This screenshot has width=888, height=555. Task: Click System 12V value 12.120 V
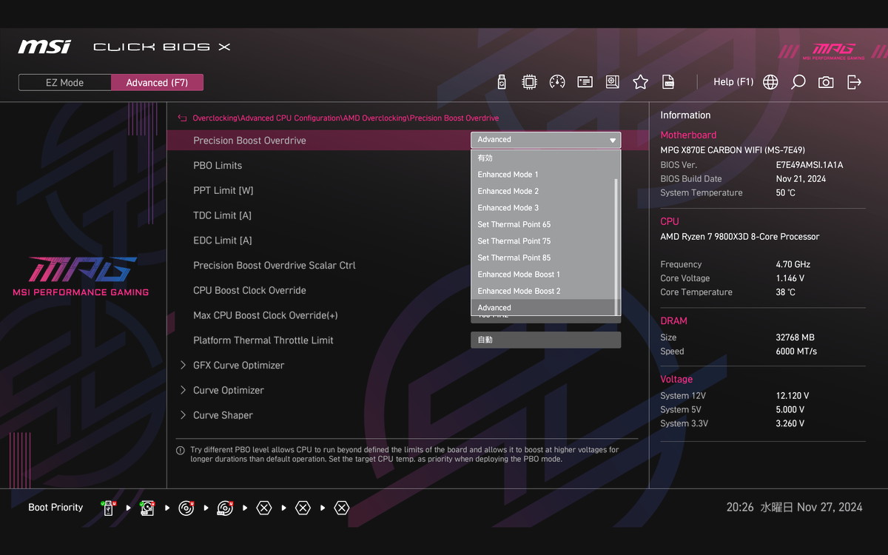pyautogui.click(x=793, y=396)
